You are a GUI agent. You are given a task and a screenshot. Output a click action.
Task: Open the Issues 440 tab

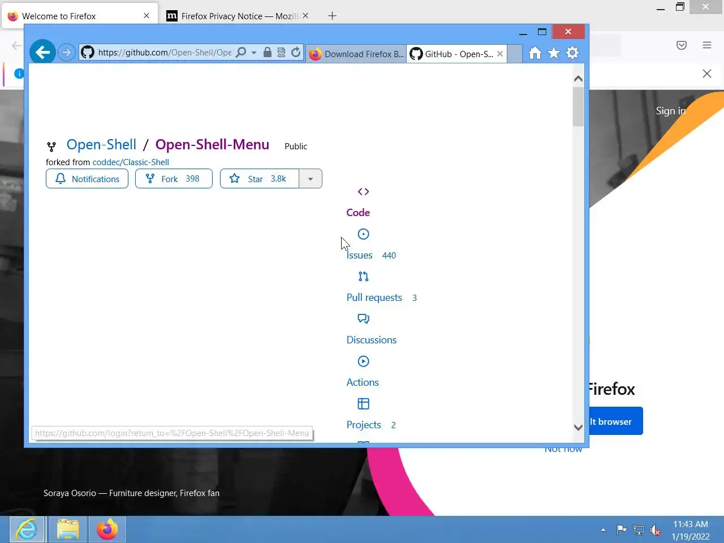[x=371, y=255]
